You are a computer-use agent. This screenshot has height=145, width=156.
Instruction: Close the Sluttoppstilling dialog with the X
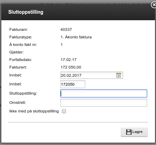[x=154, y=5]
